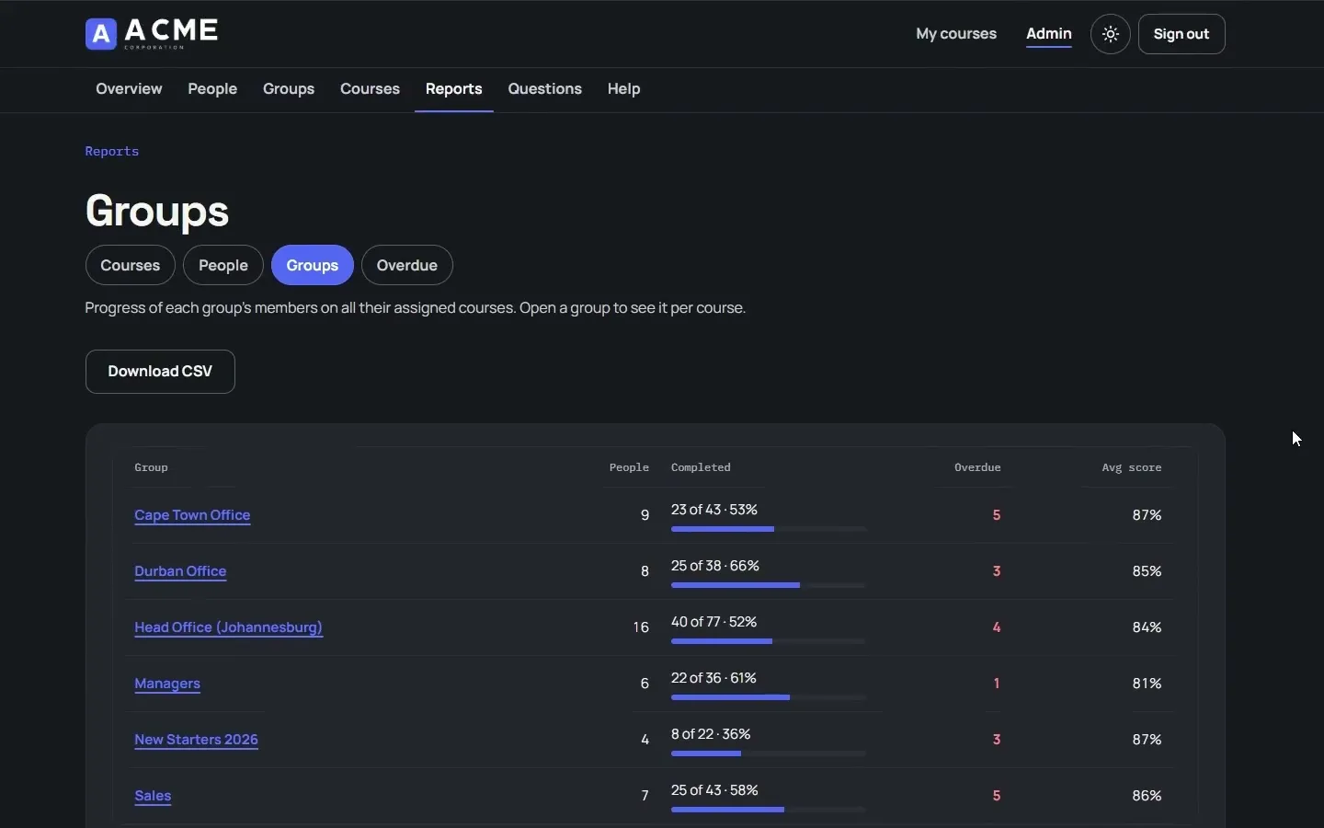This screenshot has height=828, width=1324.
Task: Select the Reports nav tab
Action: (454, 90)
